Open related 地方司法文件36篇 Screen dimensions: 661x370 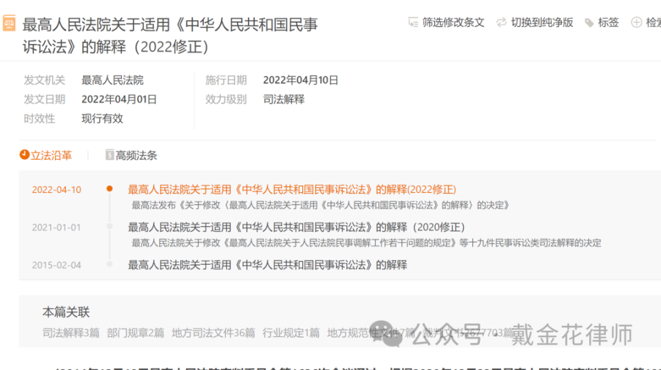point(213,333)
